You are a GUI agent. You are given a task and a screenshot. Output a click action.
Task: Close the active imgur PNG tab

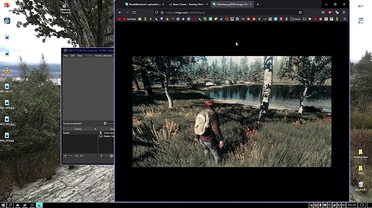pos(251,4)
